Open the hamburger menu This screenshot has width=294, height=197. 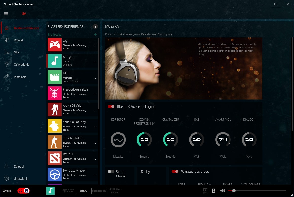tap(6, 13)
